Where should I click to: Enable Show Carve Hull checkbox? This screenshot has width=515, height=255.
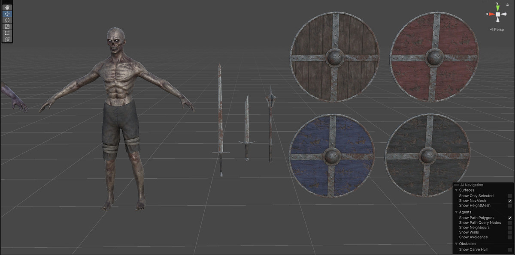pos(510,249)
